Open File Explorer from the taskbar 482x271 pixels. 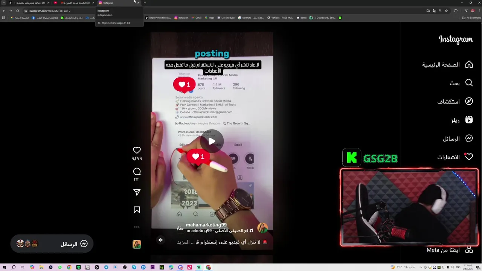(41, 267)
